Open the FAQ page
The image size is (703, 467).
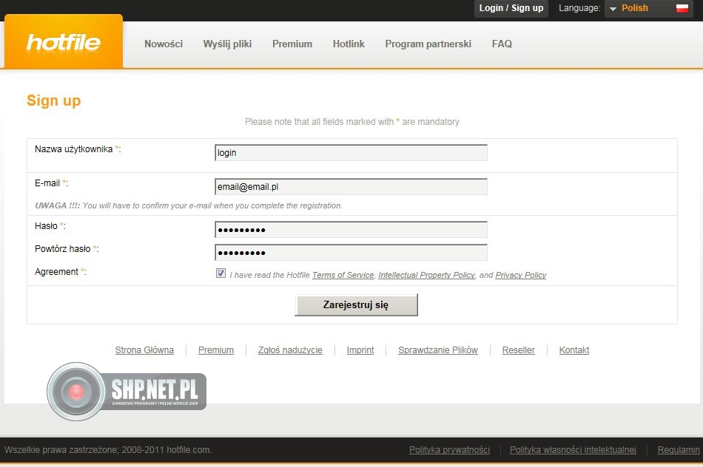(502, 44)
